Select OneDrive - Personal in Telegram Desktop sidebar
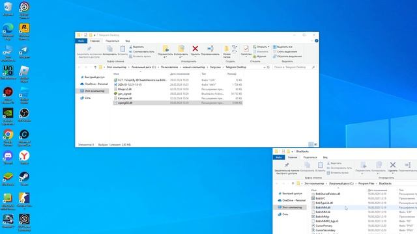The image size is (417, 234). [94, 84]
